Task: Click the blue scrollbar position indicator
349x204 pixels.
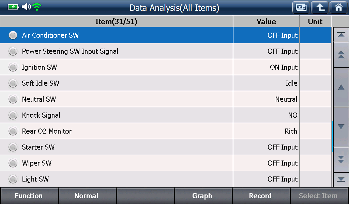Action: 332,137
